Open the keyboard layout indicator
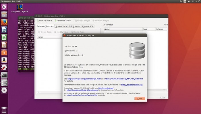This screenshot has height=114, width=201. (185, 1)
